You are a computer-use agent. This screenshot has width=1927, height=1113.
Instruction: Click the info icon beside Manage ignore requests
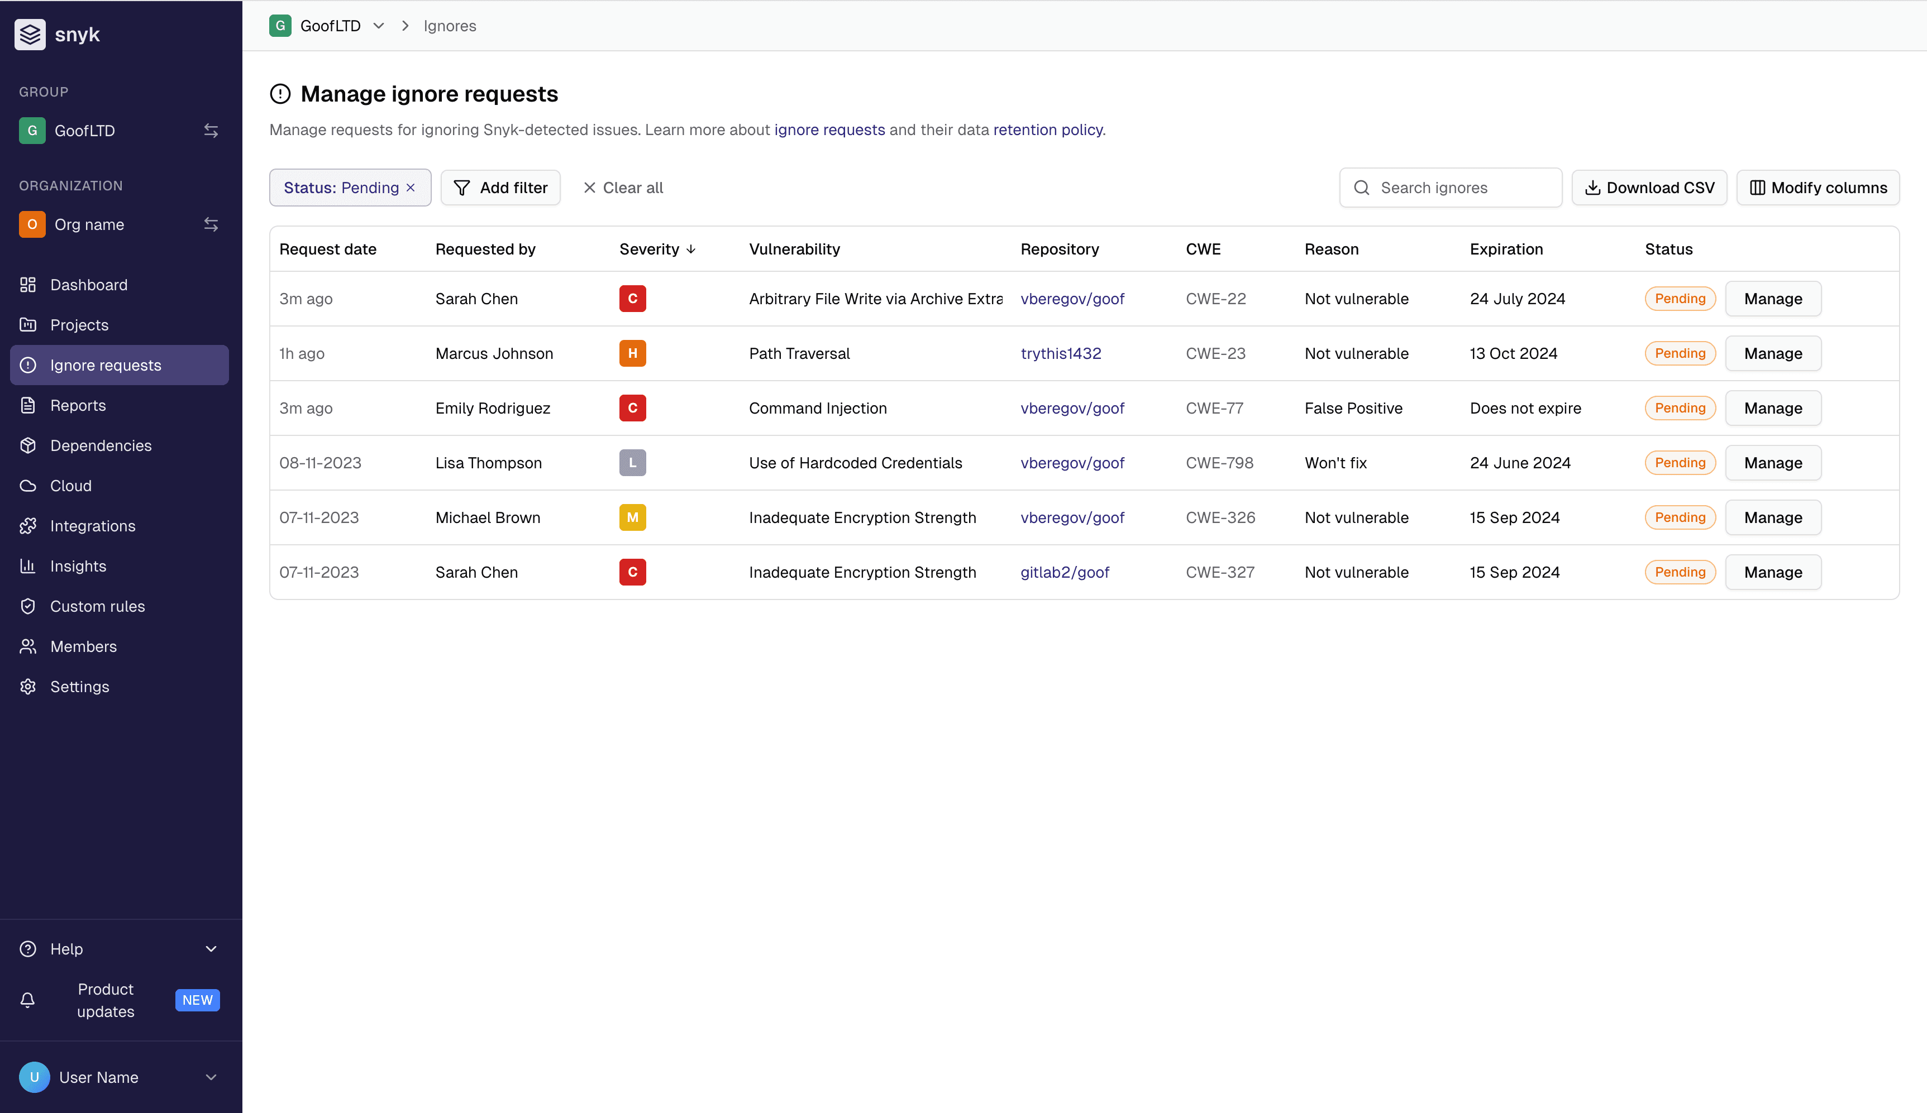point(280,94)
